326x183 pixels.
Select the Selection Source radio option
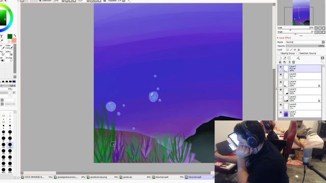click(x=297, y=53)
